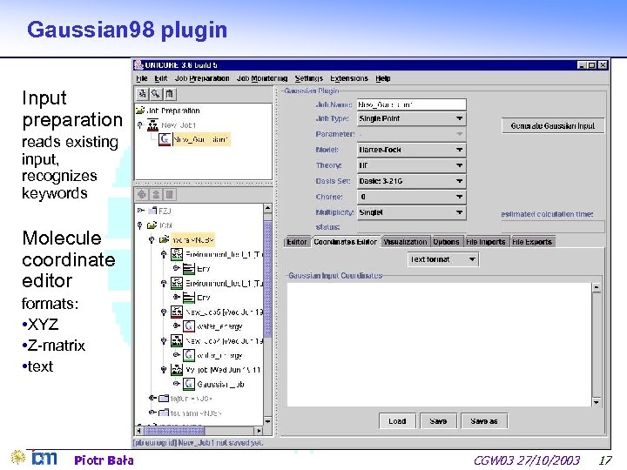Open the Edit menu
Viewport: 627px width, 470px height.
(x=161, y=78)
